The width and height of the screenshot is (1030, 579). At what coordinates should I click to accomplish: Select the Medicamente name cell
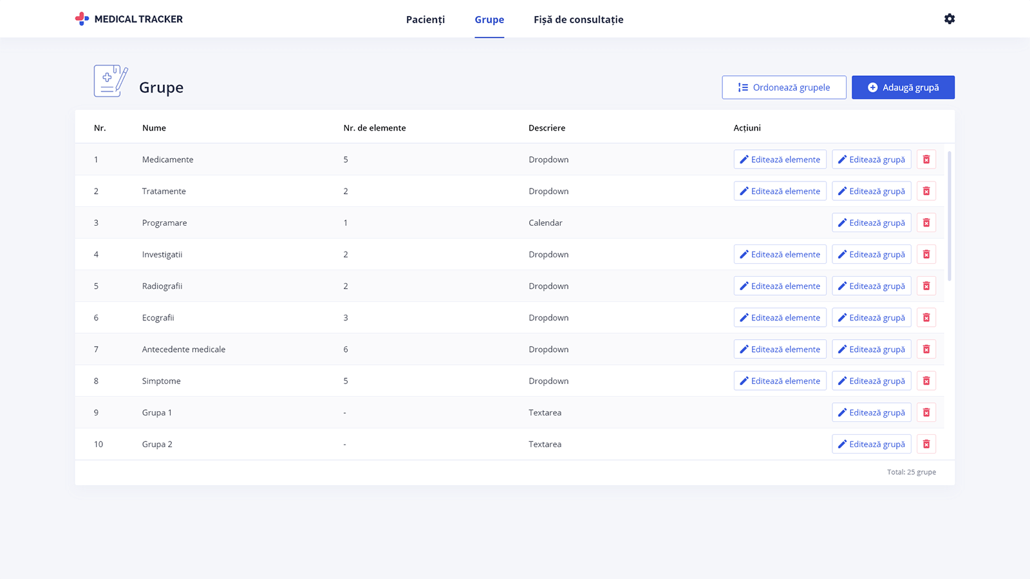click(x=167, y=160)
